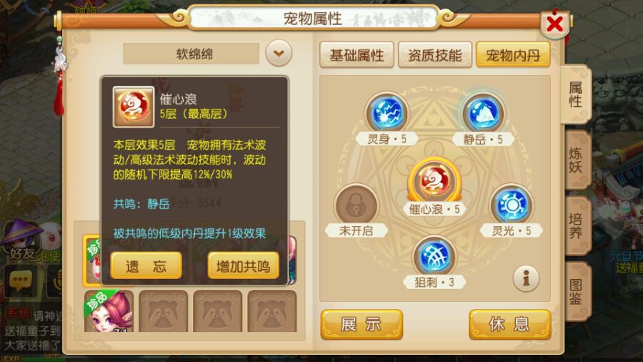Select the 灵光 sun pill orb
Image resolution: width=643 pixels, height=362 pixels.
click(x=512, y=205)
